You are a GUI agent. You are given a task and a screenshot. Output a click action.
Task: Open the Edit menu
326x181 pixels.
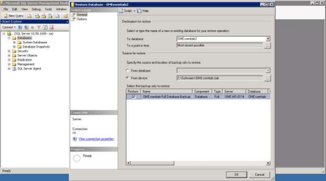15,9
